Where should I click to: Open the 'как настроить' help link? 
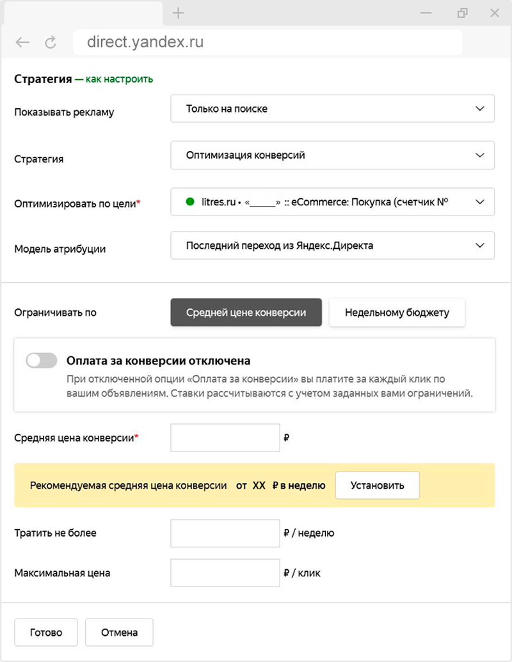pyautogui.click(x=119, y=79)
